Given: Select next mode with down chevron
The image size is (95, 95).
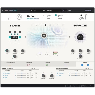Looking at the screenshot, I should (43, 18).
